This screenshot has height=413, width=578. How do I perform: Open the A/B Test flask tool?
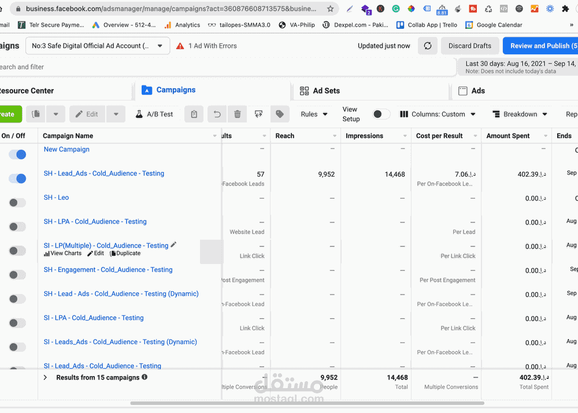[x=154, y=114]
